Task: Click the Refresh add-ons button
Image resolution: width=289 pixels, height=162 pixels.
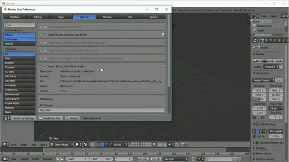Action: pyautogui.click(x=72, y=118)
